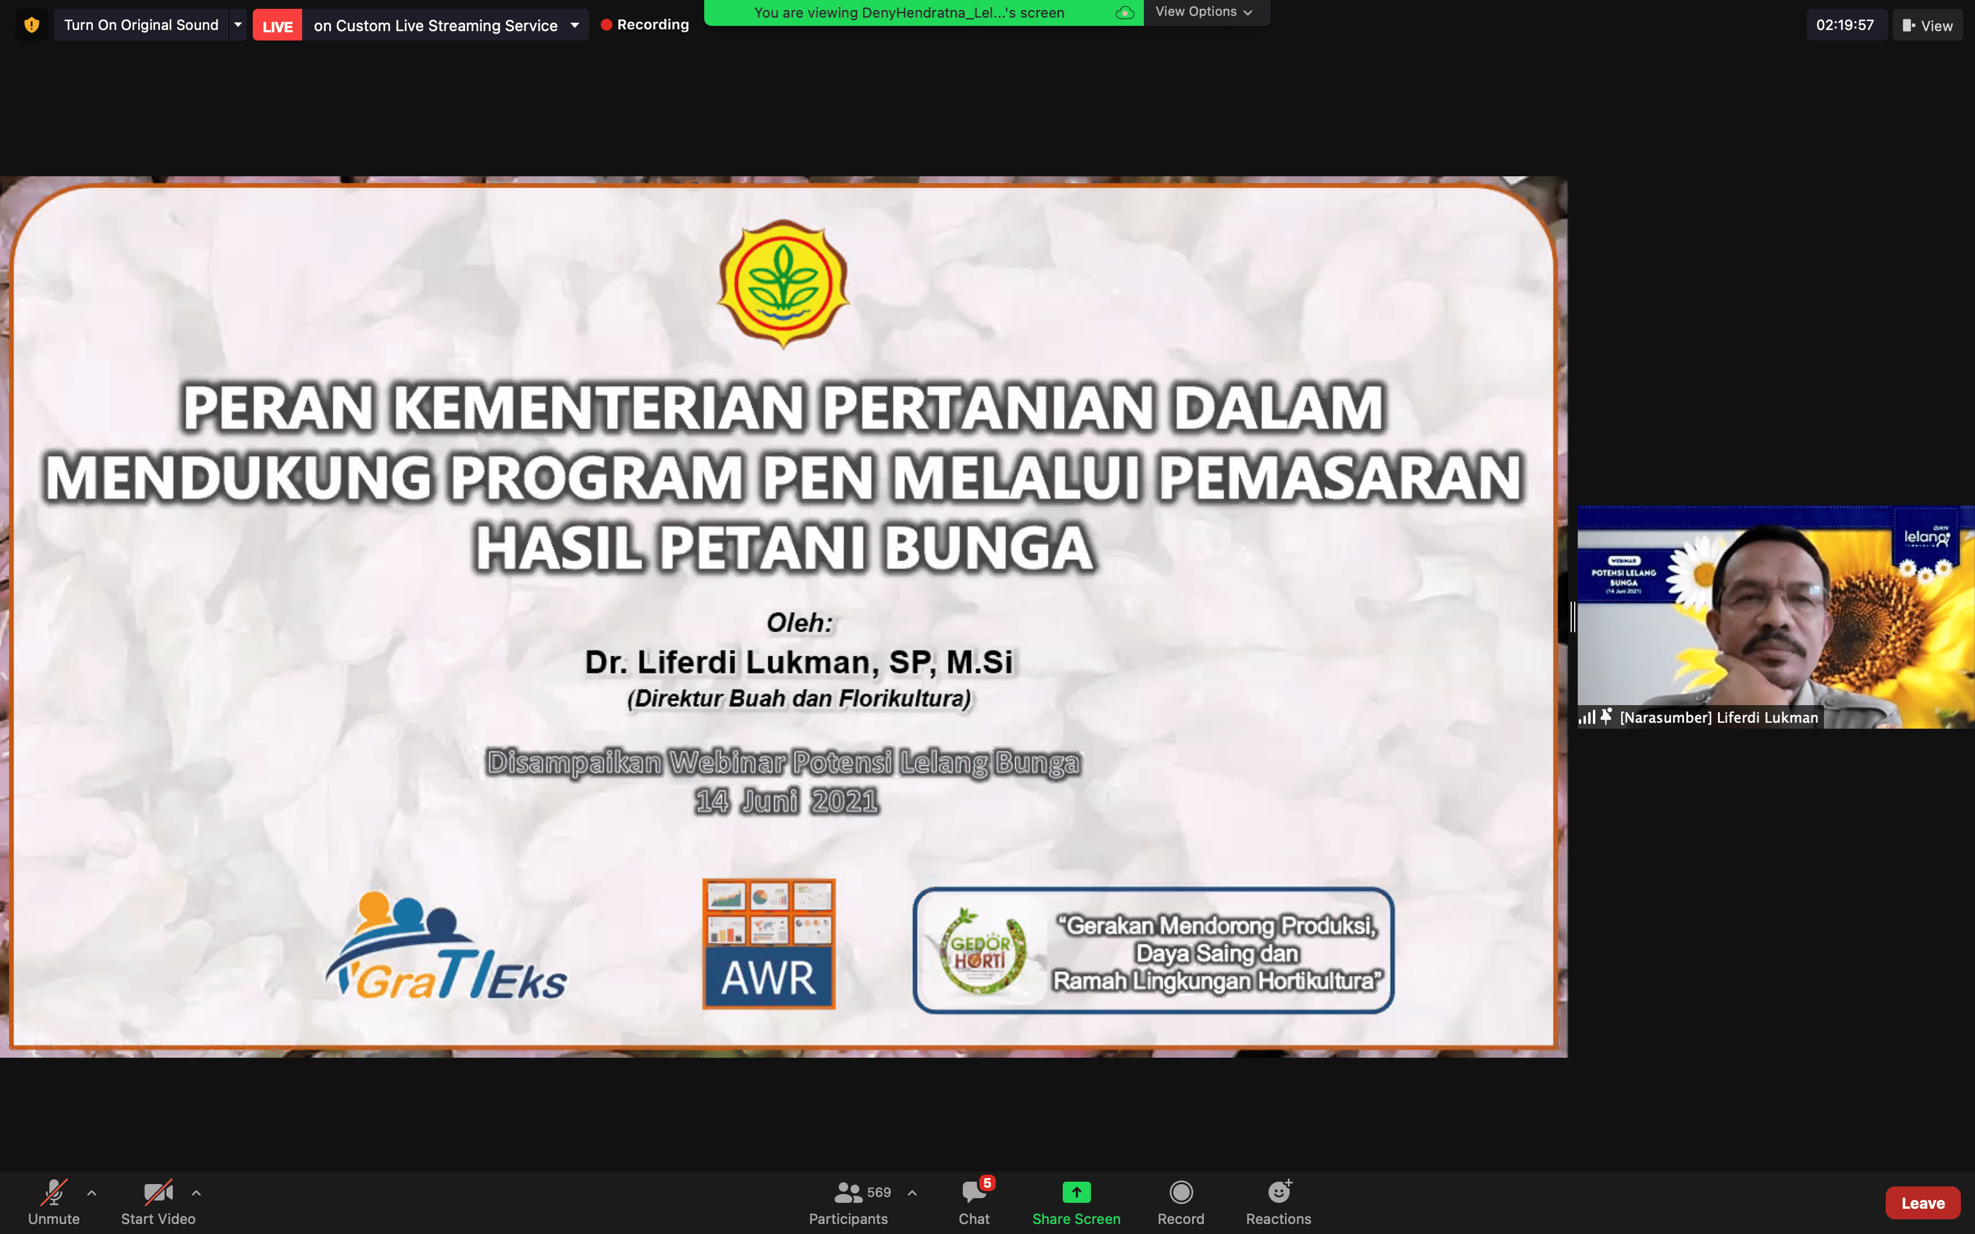Screen dimensions: 1975x1234
Task: Open the Original Sound dropdown arrow
Action: (237, 25)
